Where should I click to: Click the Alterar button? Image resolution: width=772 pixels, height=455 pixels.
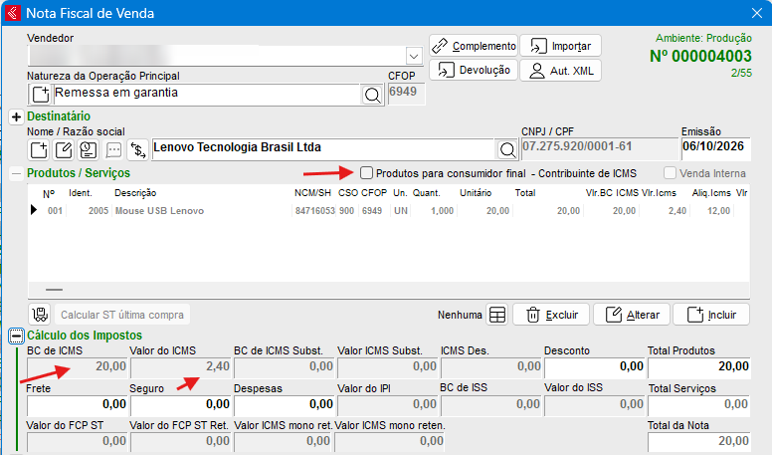(632, 315)
